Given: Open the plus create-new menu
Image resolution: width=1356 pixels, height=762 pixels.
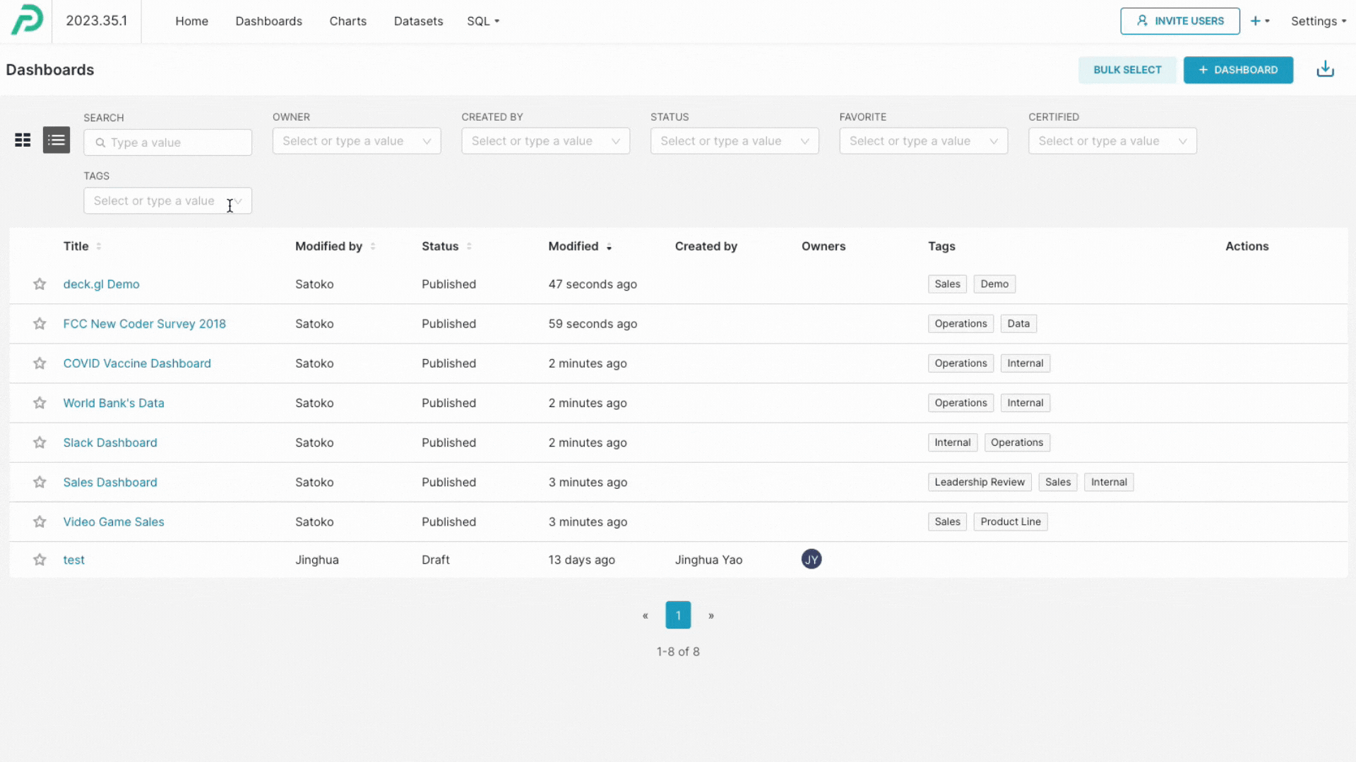Looking at the screenshot, I should (x=1259, y=21).
